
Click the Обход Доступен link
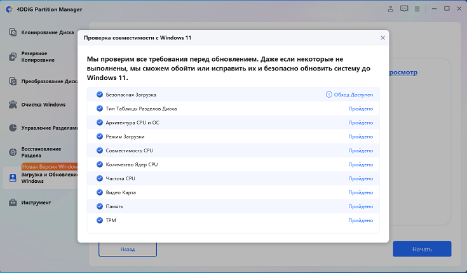353,95
